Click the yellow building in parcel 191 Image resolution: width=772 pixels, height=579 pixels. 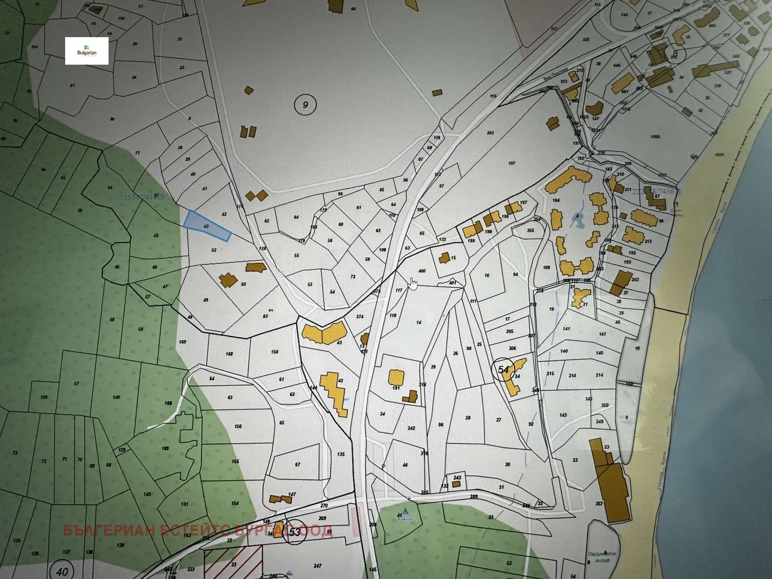397,377
